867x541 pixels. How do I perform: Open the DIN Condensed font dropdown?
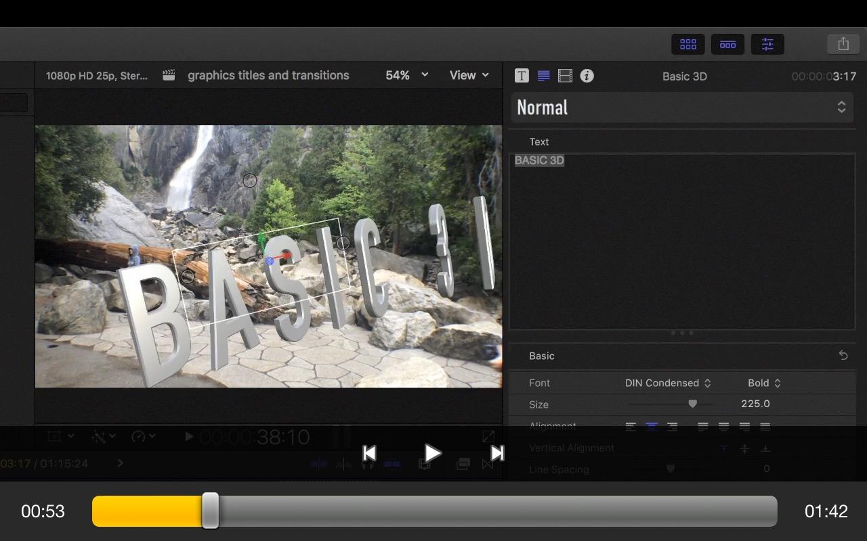[668, 383]
